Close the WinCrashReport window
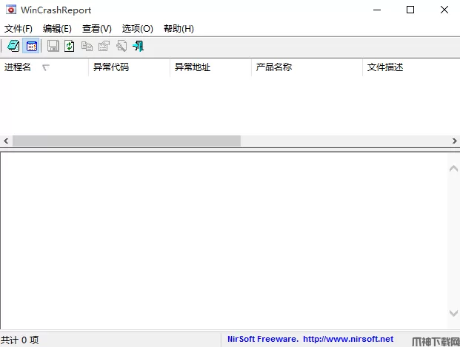Viewport: 460px width, 347px height. coord(444,10)
